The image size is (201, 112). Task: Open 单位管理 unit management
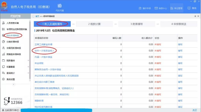[x=176, y=8]
